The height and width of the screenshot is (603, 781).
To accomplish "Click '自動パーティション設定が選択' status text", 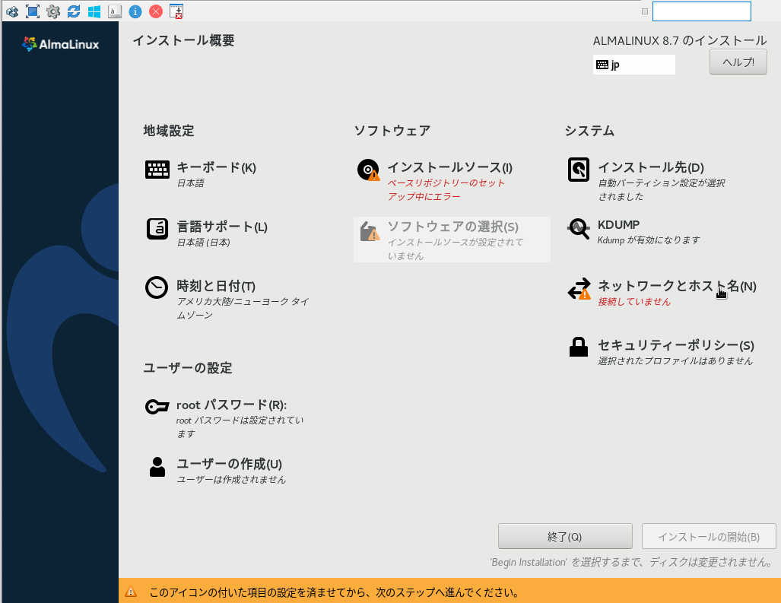I will [x=662, y=182].
